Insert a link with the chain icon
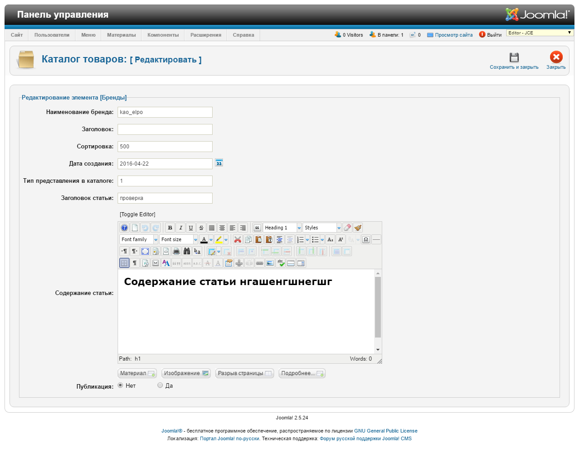Image resolution: width=579 pixels, height=452 pixels. [x=260, y=263]
